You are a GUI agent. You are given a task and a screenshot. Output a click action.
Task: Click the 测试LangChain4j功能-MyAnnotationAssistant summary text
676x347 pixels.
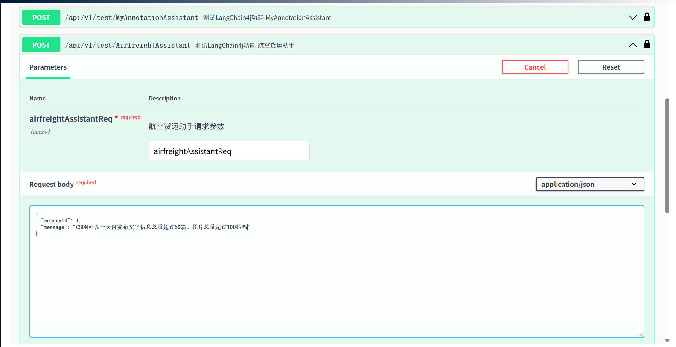click(267, 18)
